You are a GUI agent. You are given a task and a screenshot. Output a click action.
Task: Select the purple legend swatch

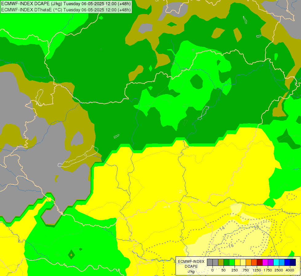point(271,263)
